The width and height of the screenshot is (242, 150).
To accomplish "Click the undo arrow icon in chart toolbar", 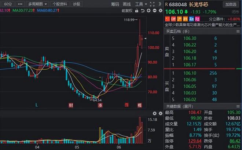I will pos(143,11).
